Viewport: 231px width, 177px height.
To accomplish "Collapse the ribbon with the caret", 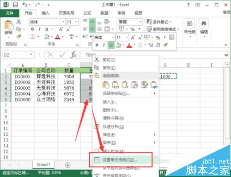I will [x=226, y=45].
